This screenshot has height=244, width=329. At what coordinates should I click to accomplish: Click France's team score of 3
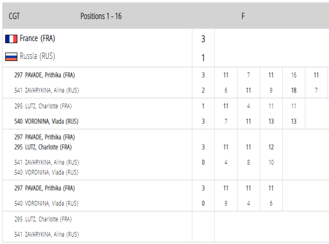(x=203, y=39)
